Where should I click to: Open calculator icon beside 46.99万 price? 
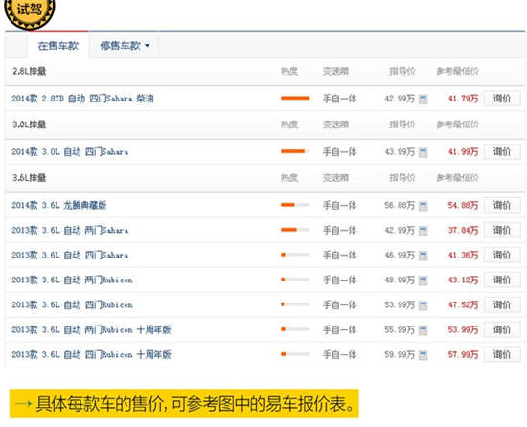(424, 256)
